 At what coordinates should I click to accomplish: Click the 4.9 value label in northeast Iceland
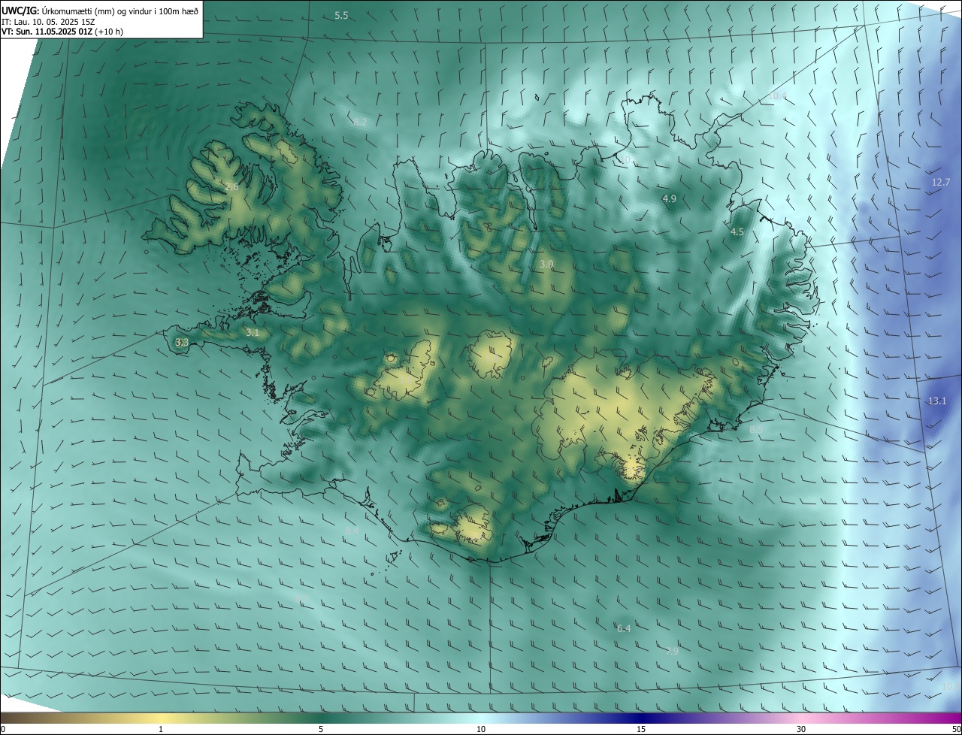[x=669, y=198]
